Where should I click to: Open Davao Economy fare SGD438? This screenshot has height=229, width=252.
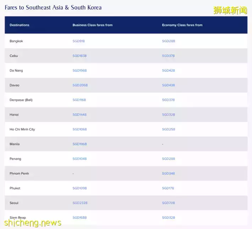pos(169,85)
